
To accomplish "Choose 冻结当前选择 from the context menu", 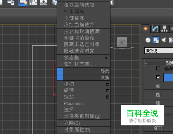I will click(x=84, y=25).
